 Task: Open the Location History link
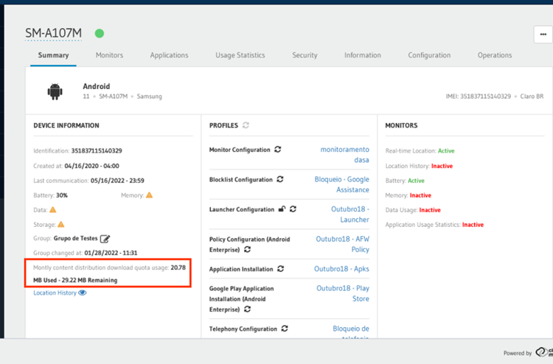pos(55,293)
